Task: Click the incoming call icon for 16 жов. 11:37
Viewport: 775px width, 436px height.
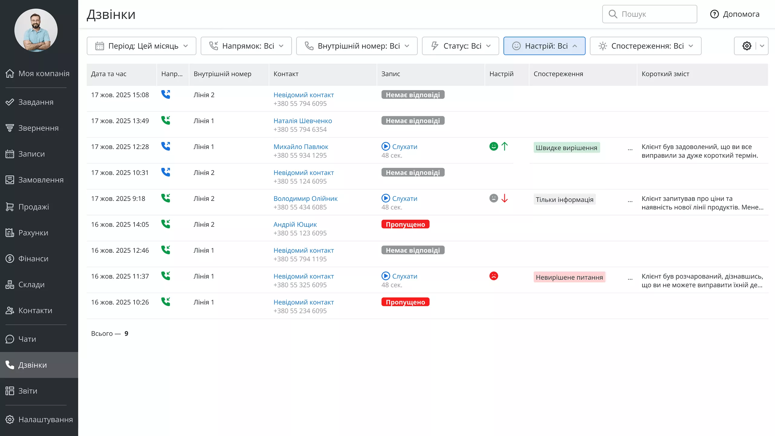Action: point(166,276)
